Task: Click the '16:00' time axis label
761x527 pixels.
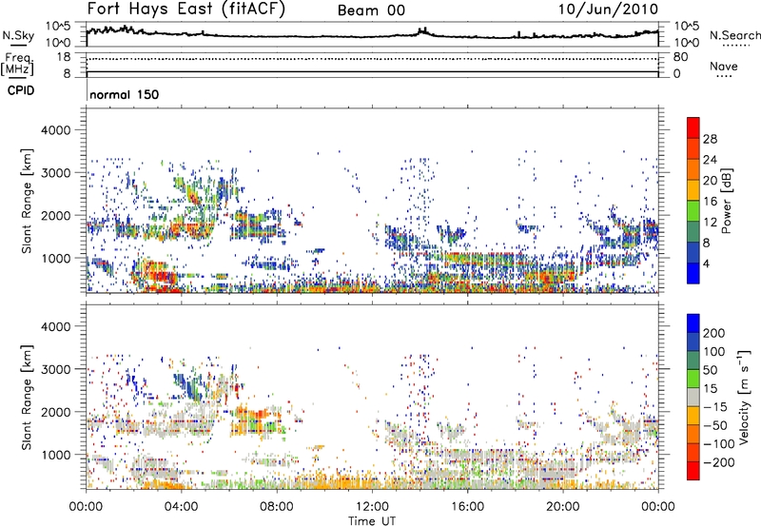Action: pos(467,506)
